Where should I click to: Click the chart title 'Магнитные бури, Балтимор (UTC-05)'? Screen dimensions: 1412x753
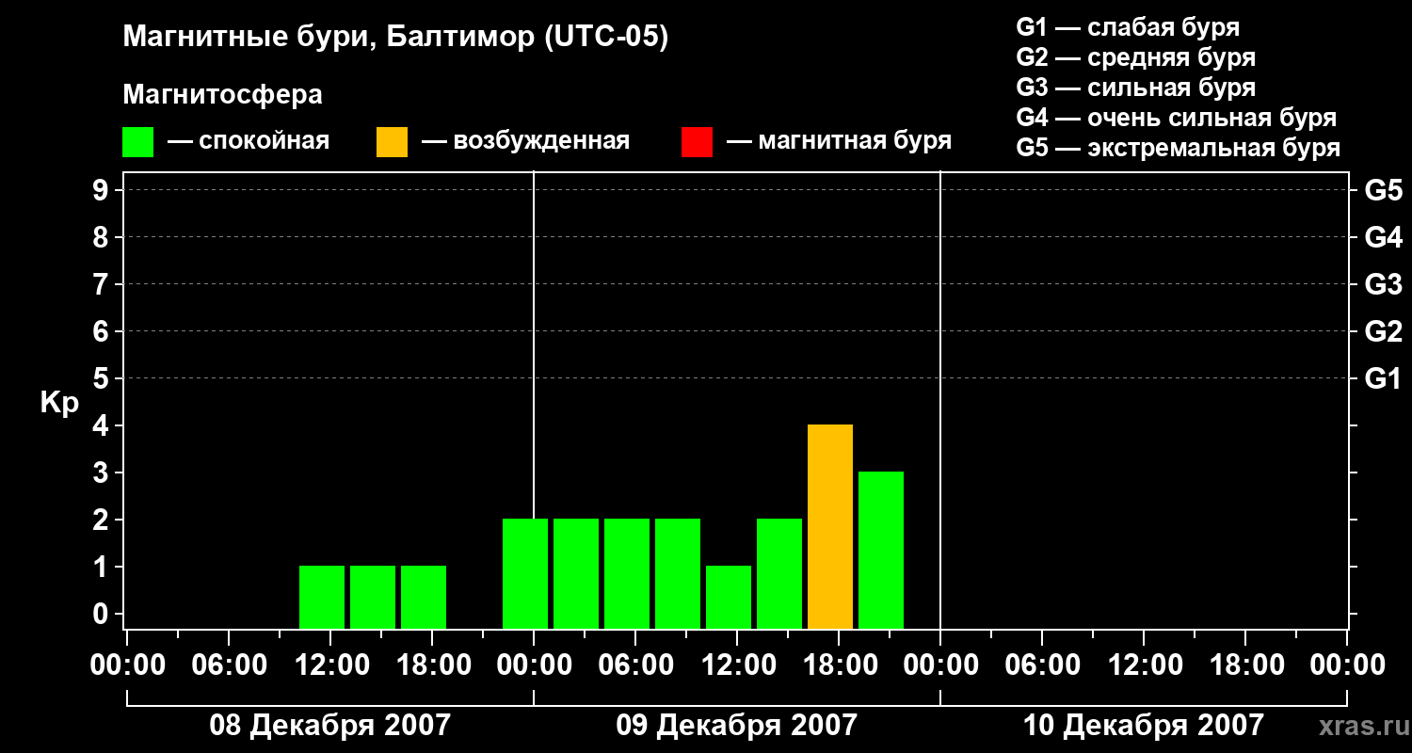(395, 39)
